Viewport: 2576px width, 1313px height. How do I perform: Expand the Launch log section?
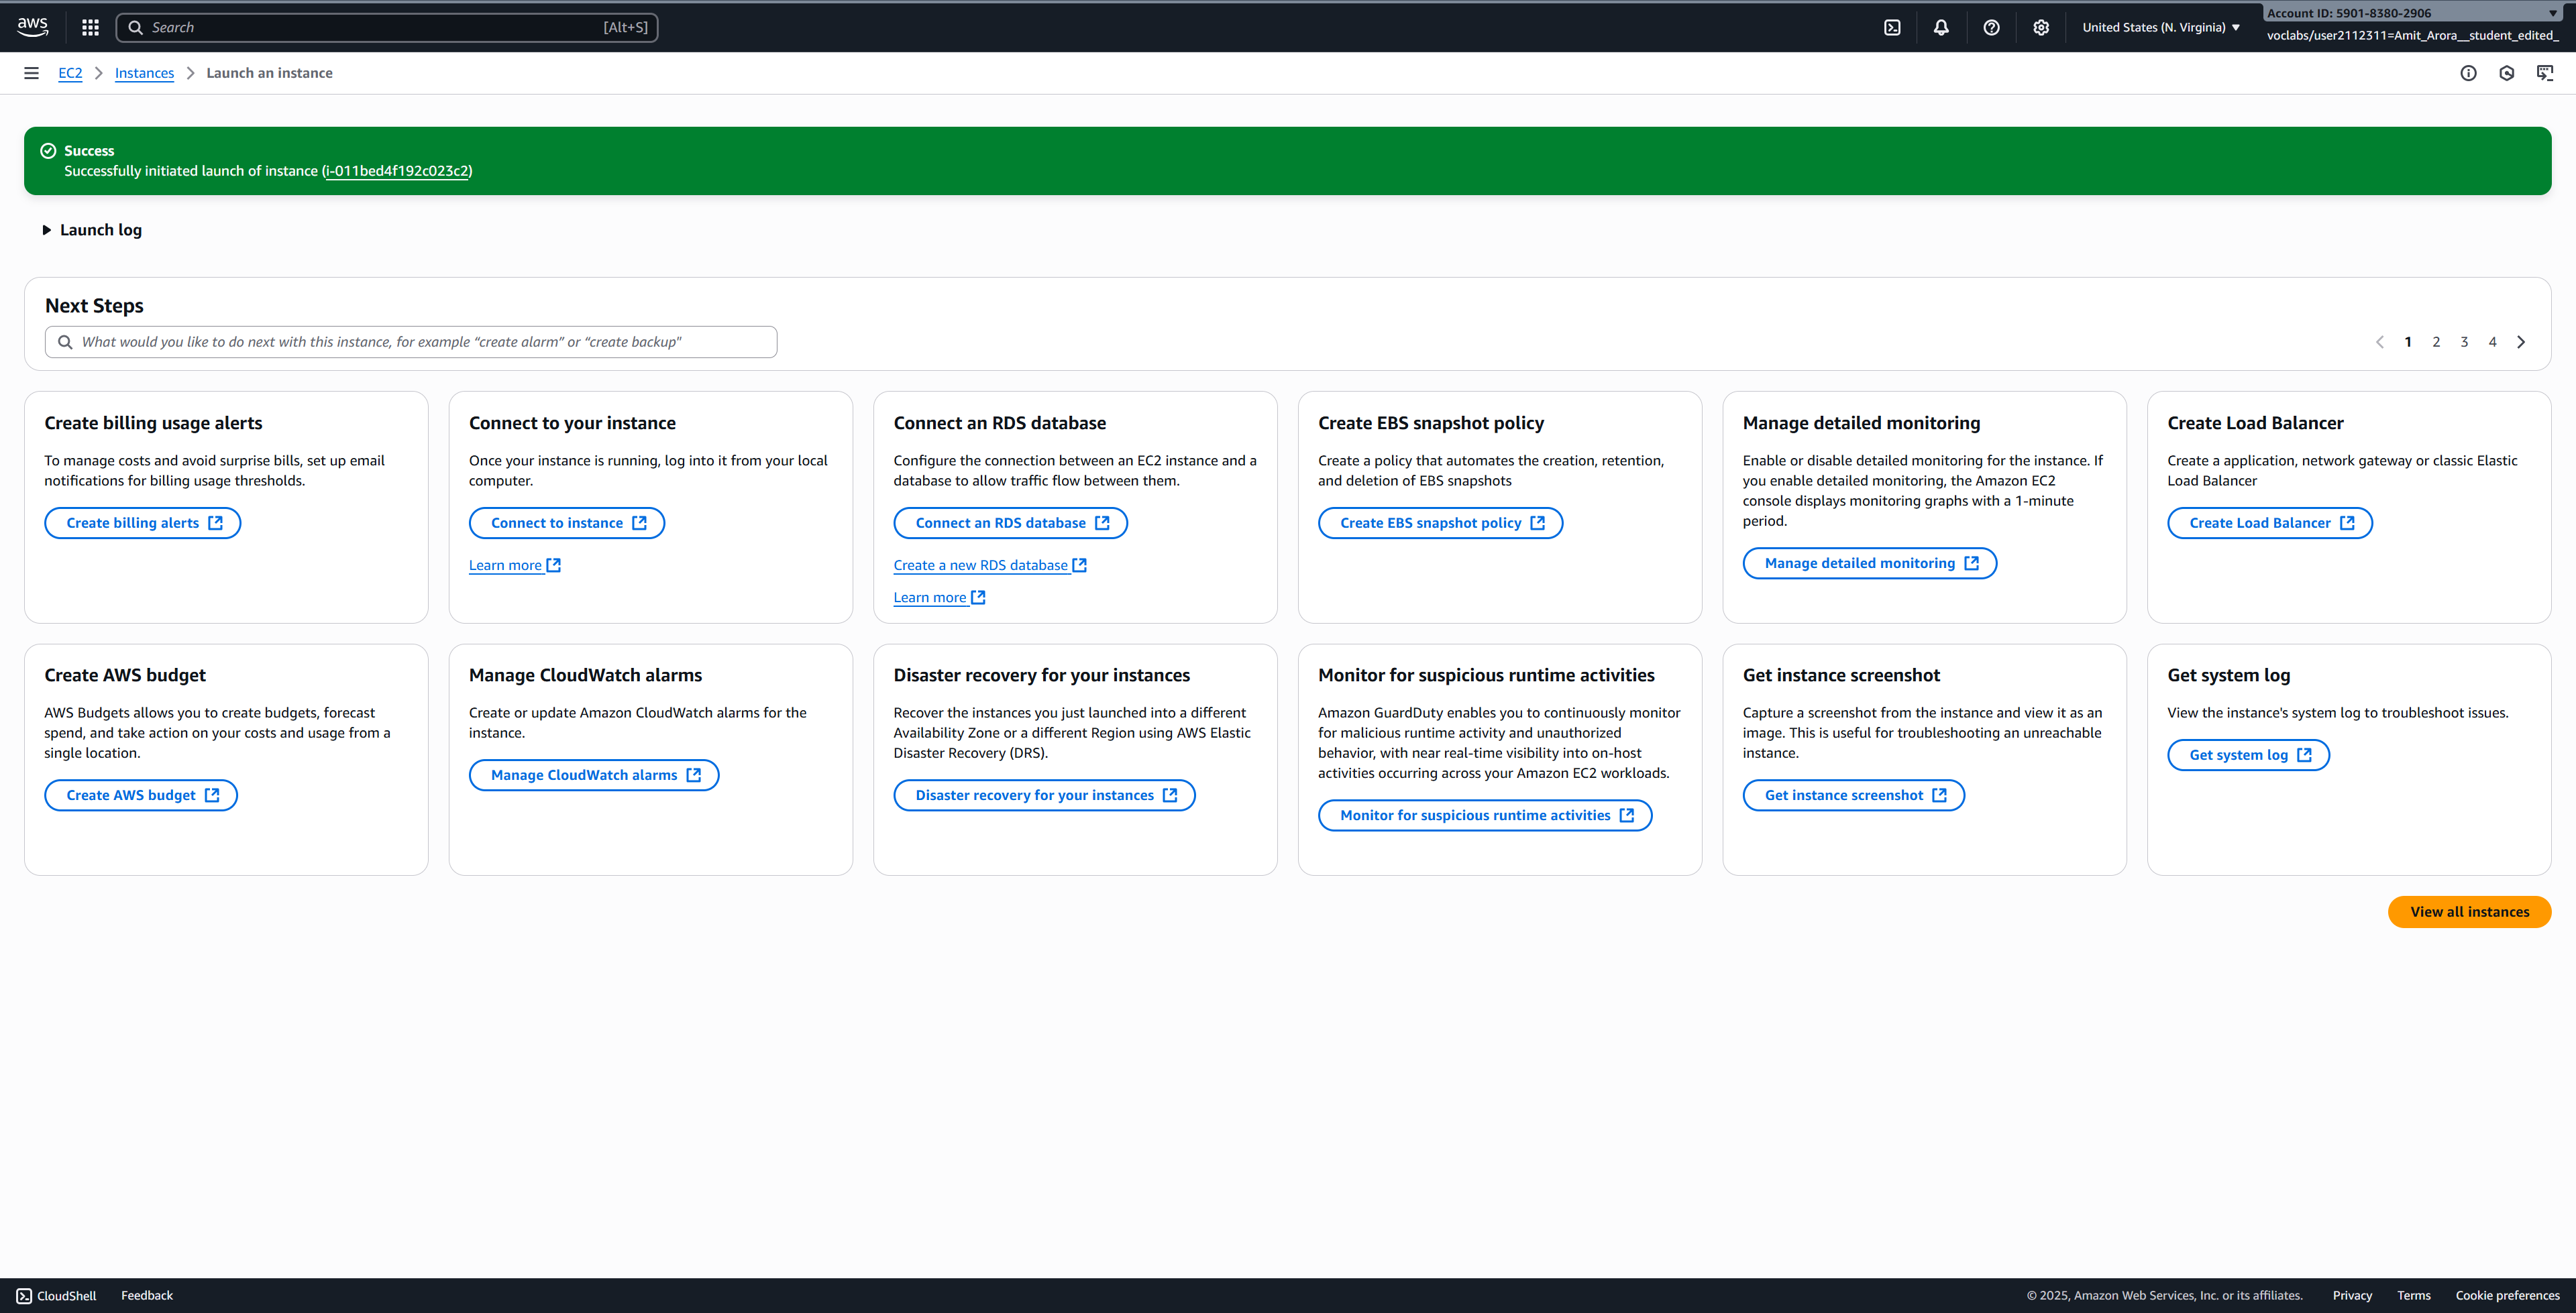coord(92,230)
